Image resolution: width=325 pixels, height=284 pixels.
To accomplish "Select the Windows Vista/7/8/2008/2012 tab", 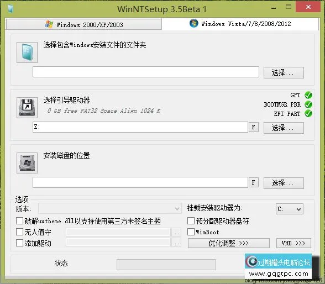I will tap(240, 24).
